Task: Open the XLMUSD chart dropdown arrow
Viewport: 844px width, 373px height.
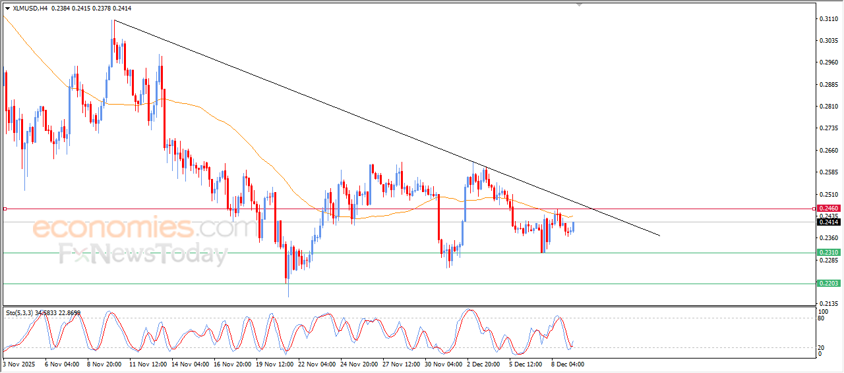Action: coord(7,9)
